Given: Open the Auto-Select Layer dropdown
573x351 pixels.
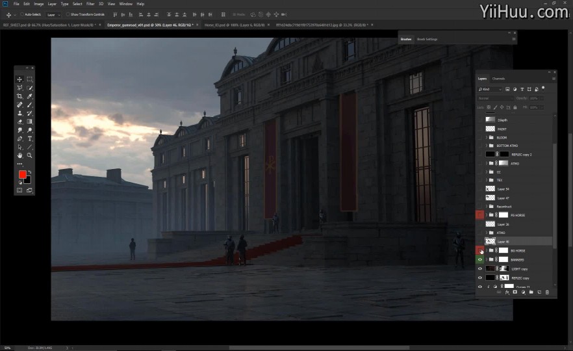Looking at the screenshot, I should pyautogui.click(x=53, y=14).
